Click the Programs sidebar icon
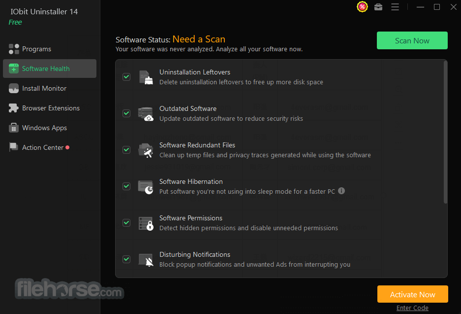 14,49
